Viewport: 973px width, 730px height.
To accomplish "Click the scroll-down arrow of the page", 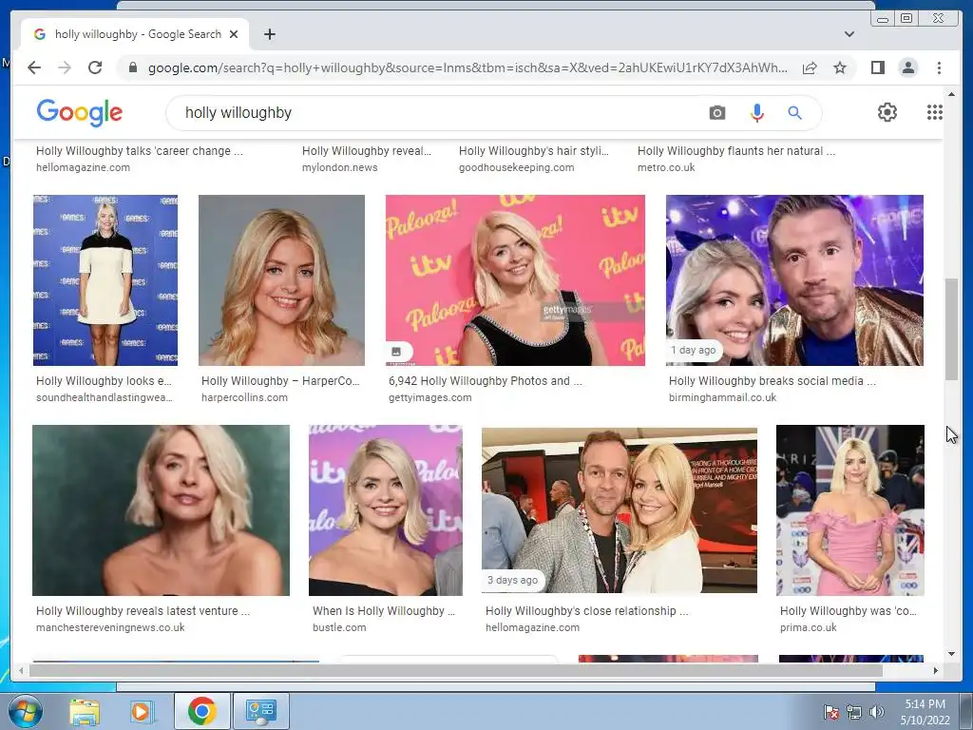I will pyautogui.click(x=951, y=654).
